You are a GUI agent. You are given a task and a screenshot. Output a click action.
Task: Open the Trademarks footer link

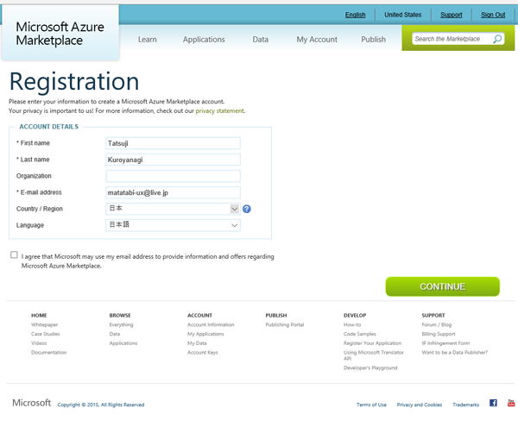click(466, 405)
